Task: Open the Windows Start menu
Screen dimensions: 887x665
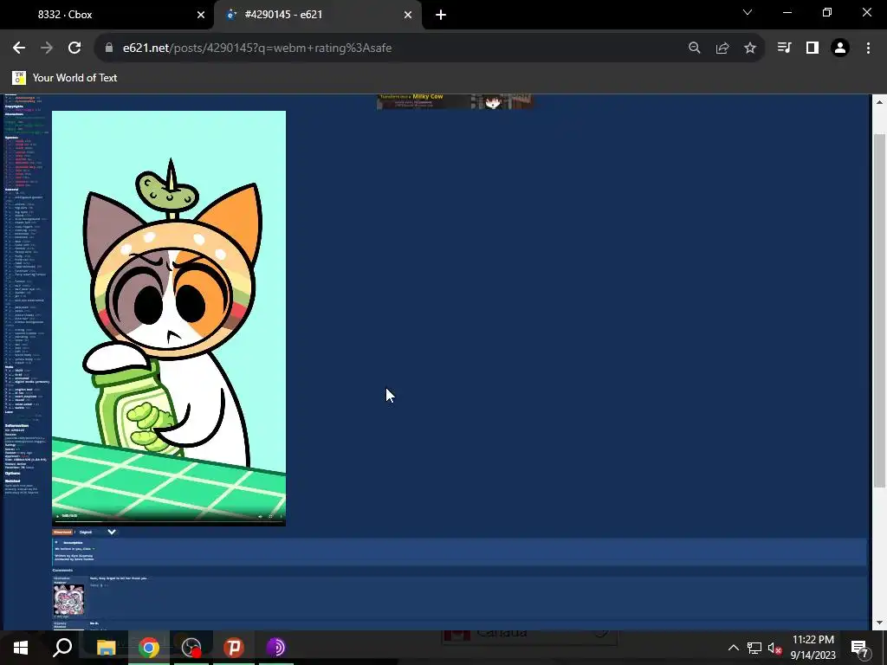Action: point(21,648)
